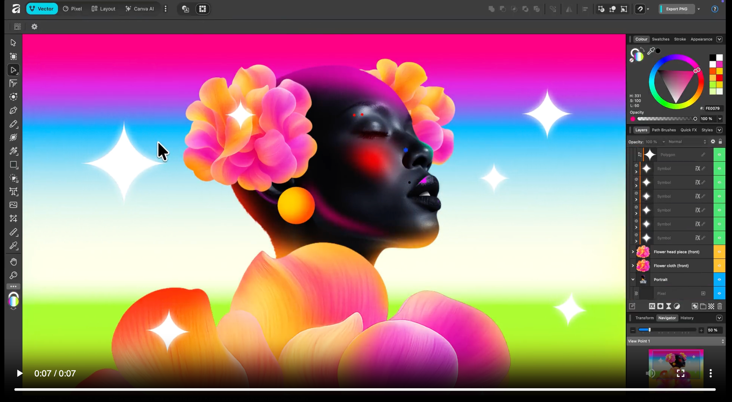Select the Move tool arrow
The image size is (732, 402).
[x=13, y=42]
